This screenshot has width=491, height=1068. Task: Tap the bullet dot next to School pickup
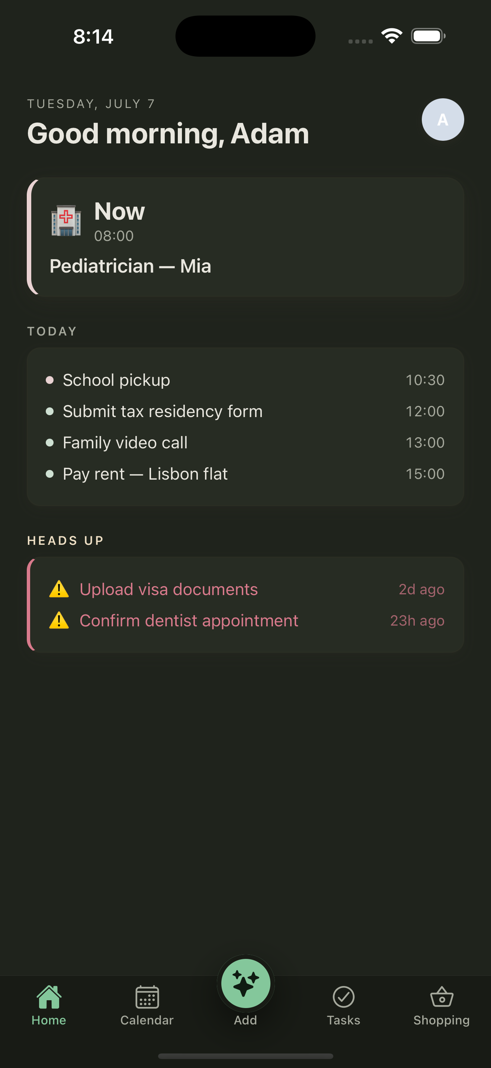50,380
